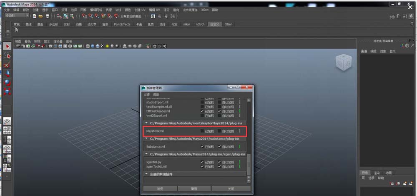Activate the Rotate tool sphere icon
The width and height of the screenshot is (417, 196).
tap(7, 83)
